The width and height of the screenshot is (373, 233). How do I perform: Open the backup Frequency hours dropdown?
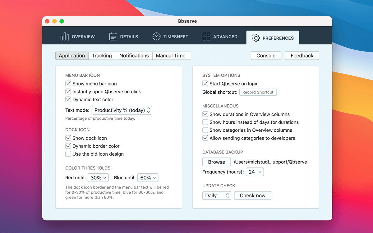(255, 172)
